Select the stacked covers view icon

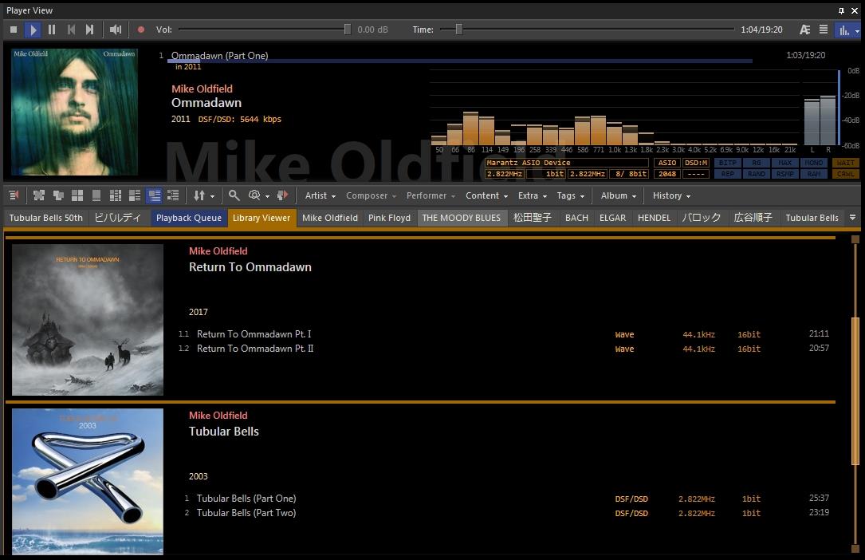(x=58, y=195)
